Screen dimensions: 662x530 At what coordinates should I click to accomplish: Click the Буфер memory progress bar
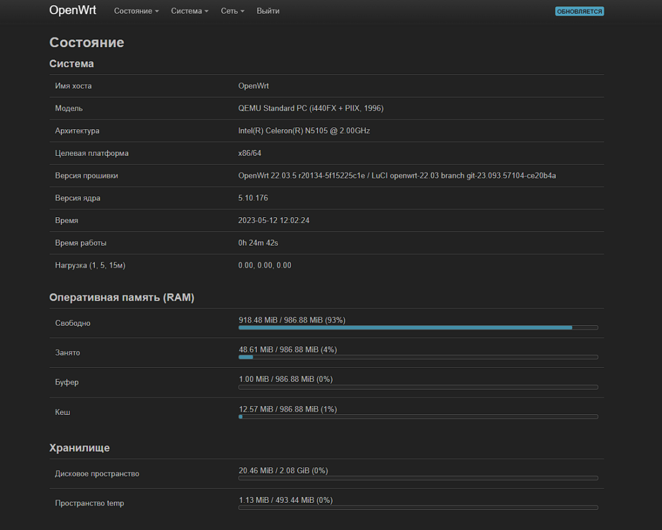[x=418, y=387]
